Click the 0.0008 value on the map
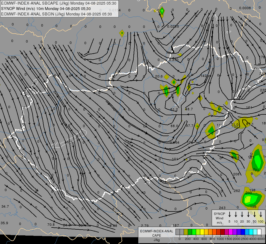The width and height of the screenshot is (266, 244). 245,8
